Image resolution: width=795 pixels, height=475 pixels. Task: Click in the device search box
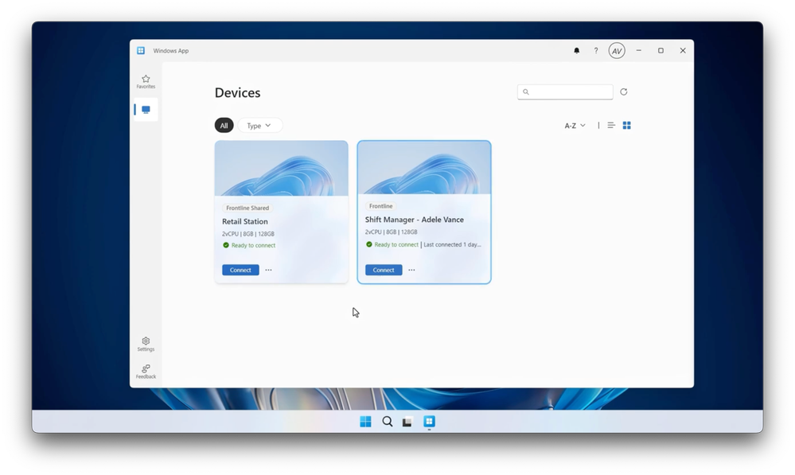(565, 91)
